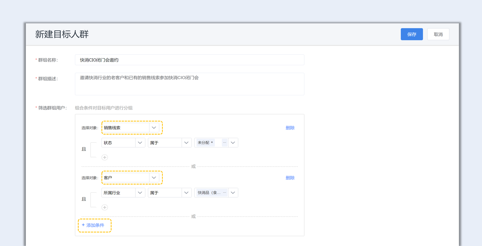Click the ellipsis next to 快消品 tag
Screen dimensions: 482x246
[x=225, y=193]
